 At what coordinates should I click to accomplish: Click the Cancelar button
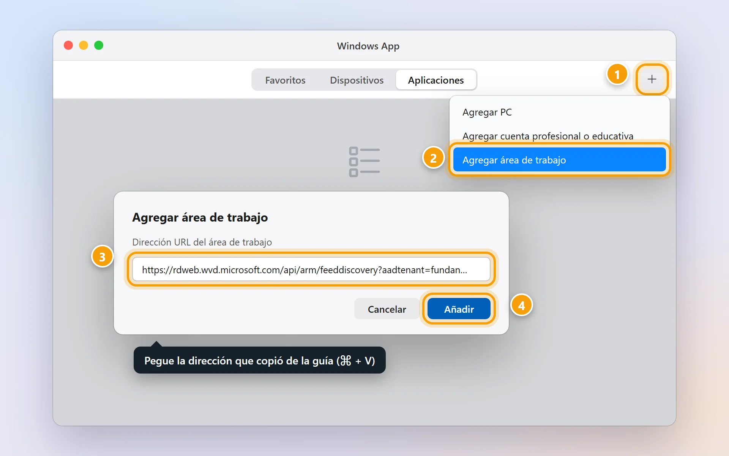387,309
